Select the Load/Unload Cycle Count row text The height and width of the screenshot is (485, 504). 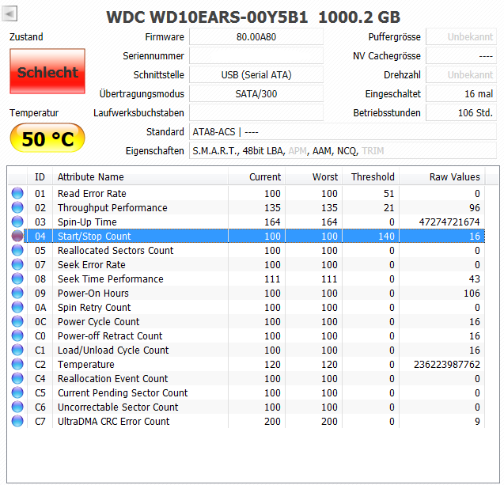(x=113, y=350)
